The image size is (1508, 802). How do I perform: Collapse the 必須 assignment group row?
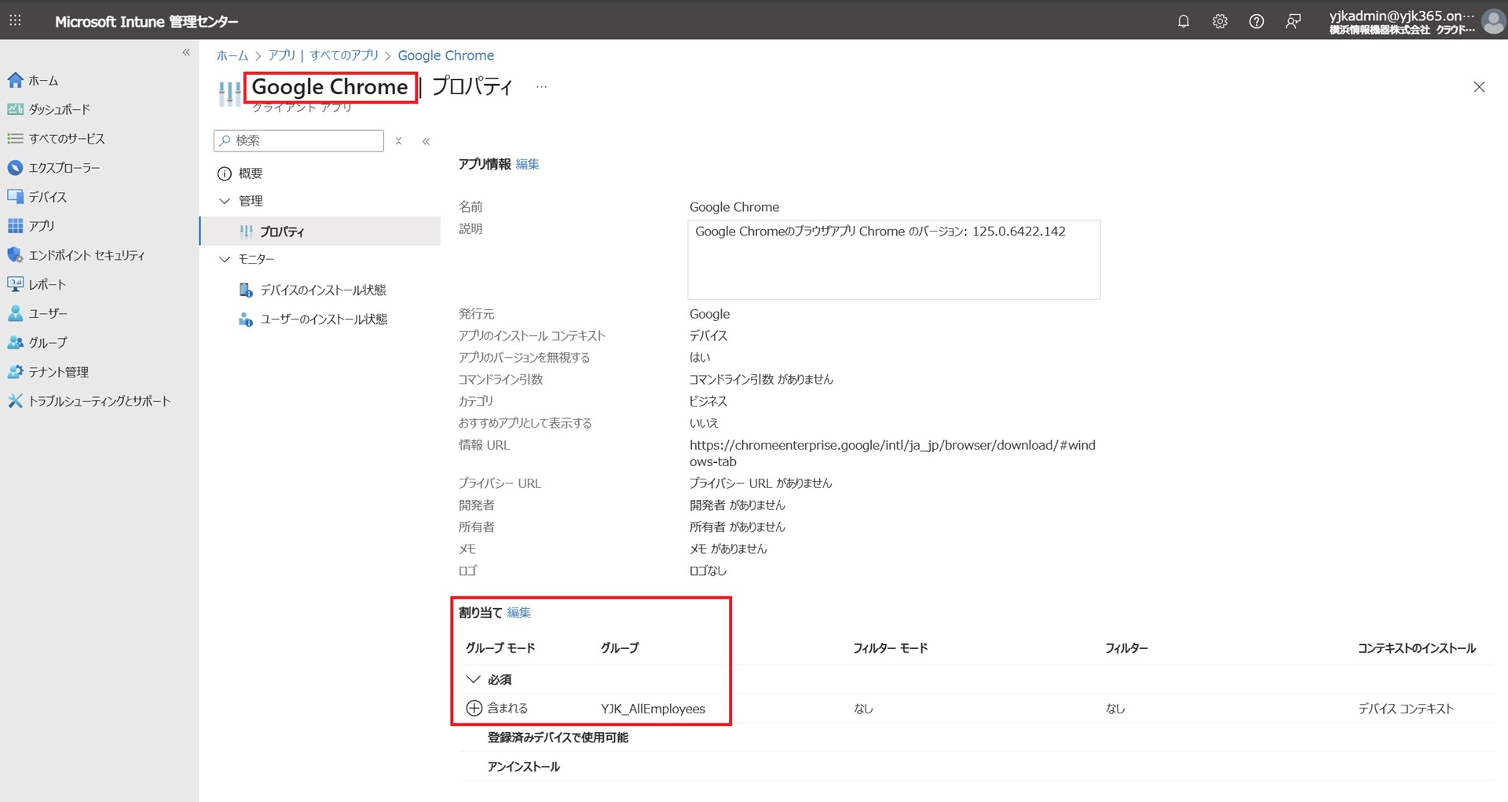point(473,680)
